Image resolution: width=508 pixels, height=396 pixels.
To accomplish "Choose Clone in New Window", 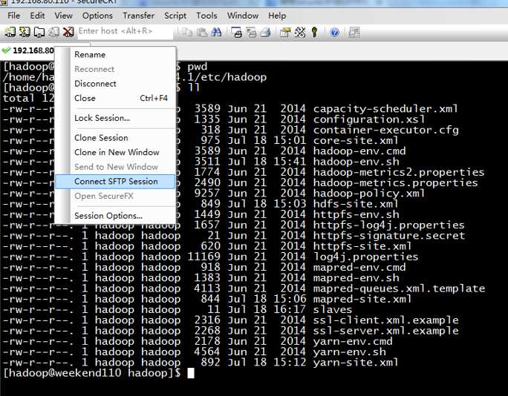I will tap(115, 152).
